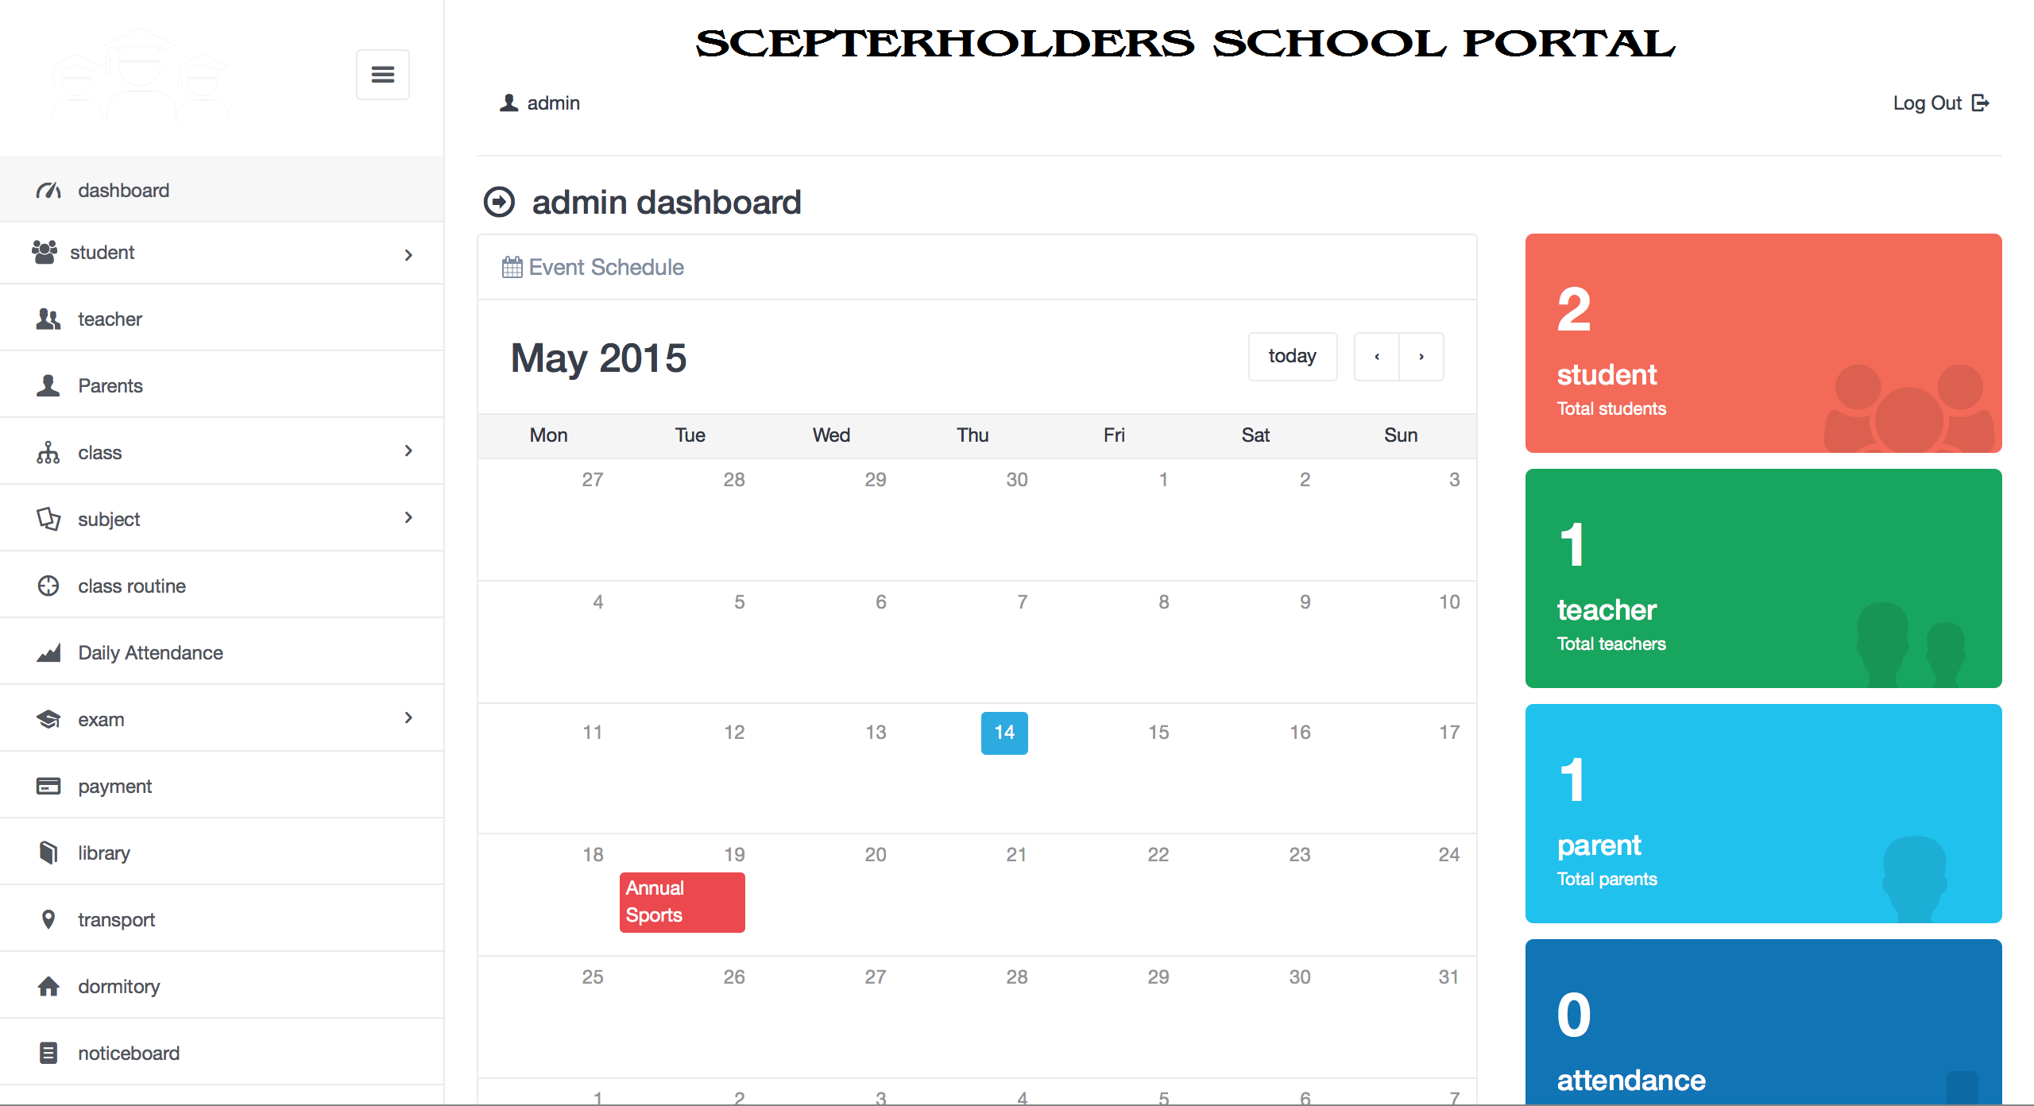Click the dormitory house icon

(x=48, y=986)
